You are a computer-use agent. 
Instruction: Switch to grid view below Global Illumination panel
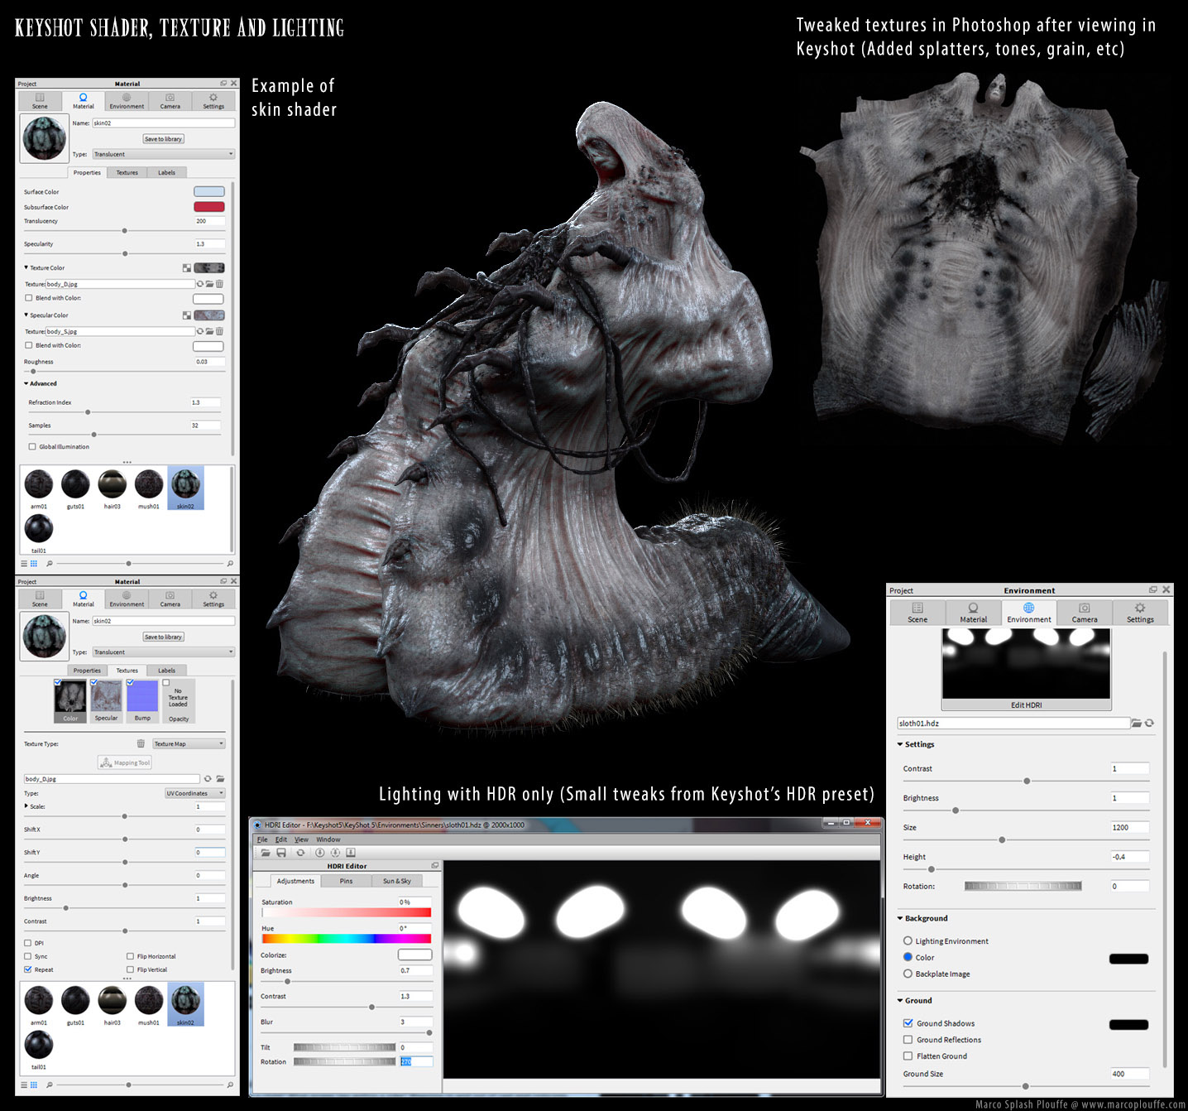coord(34,563)
